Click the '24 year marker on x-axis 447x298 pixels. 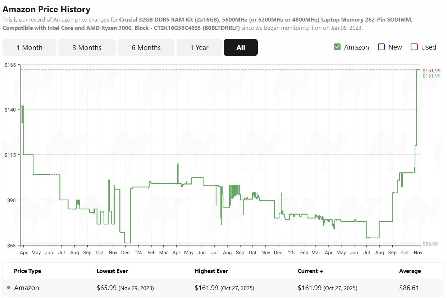(138, 252)
